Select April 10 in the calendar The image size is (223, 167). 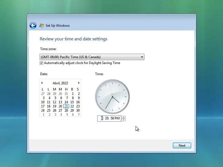[43, 102]
